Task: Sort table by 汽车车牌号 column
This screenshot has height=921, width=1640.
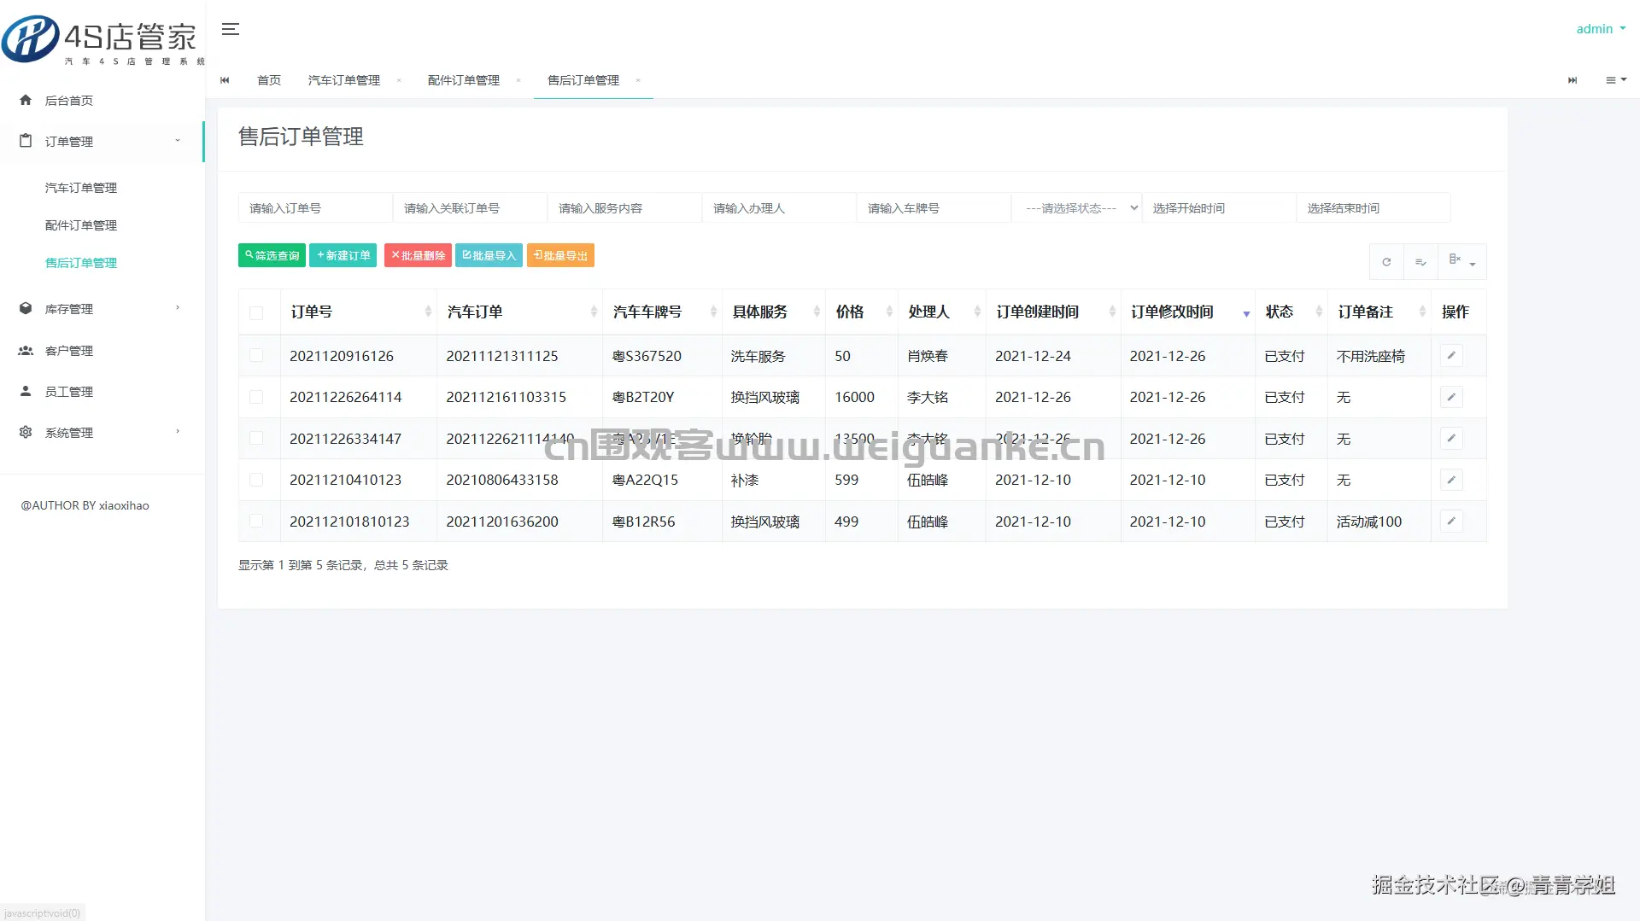Action: pyautogui.click(x=663, y=312)
